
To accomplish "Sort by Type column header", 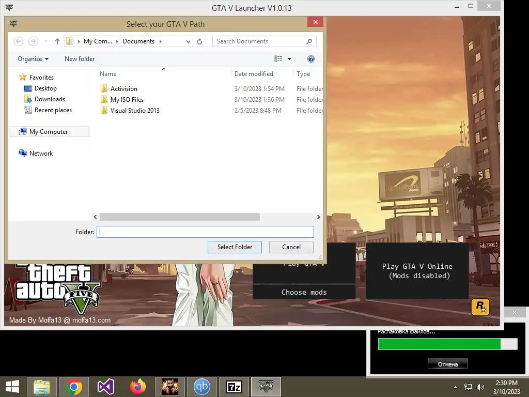I will 303,73.
